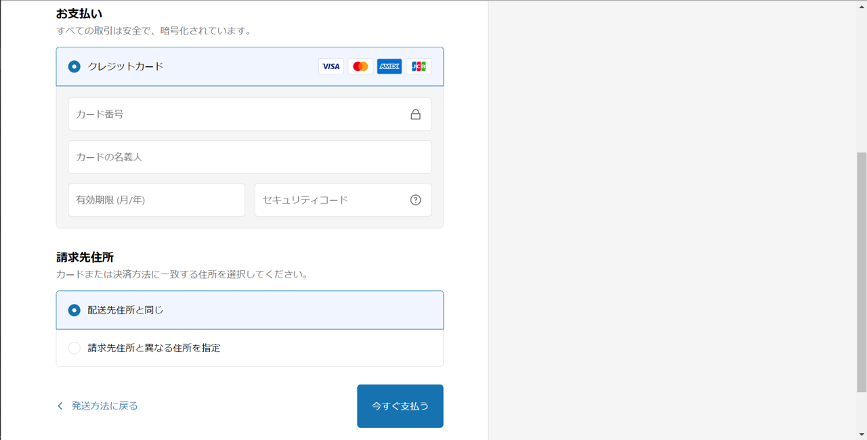
Task: Select the クレジットカード radio button
Action: pyautogui.click(x=75, y=66)
